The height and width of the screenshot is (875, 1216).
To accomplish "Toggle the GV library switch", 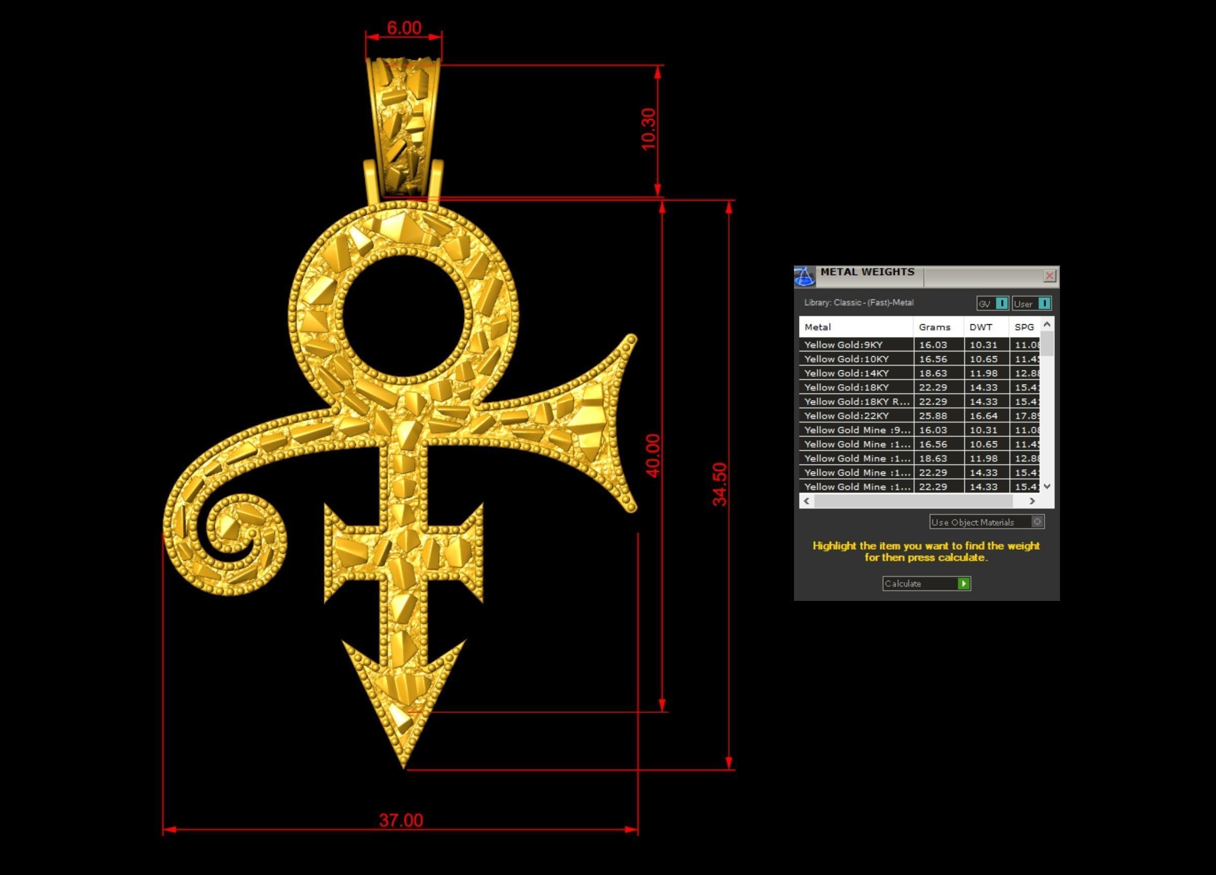I will click(x=993, y=303).
